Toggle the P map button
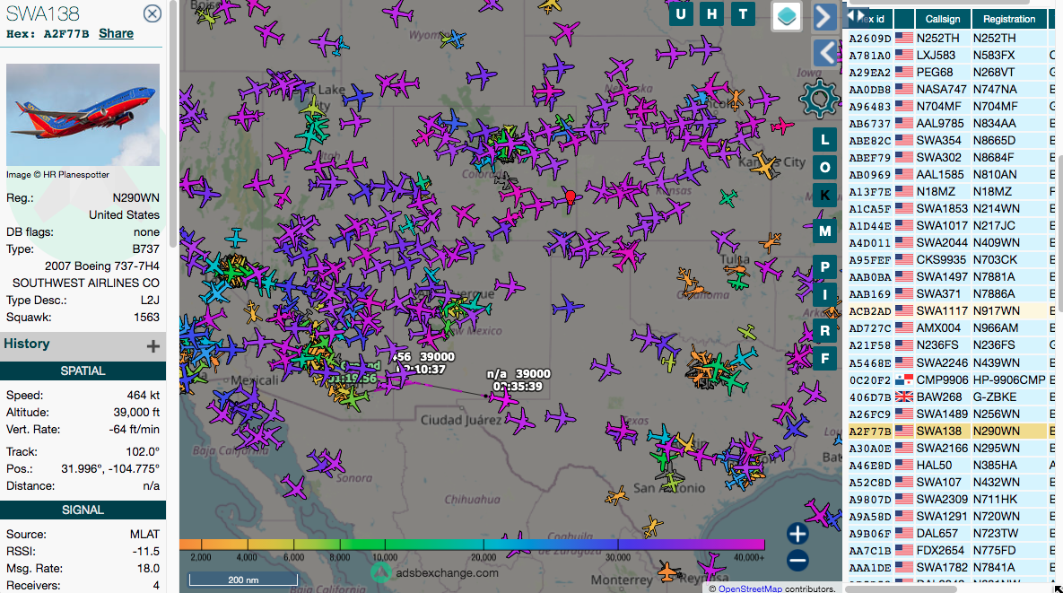The height and width of the screenshot is (593, 1063). click(x=824, y=267)
